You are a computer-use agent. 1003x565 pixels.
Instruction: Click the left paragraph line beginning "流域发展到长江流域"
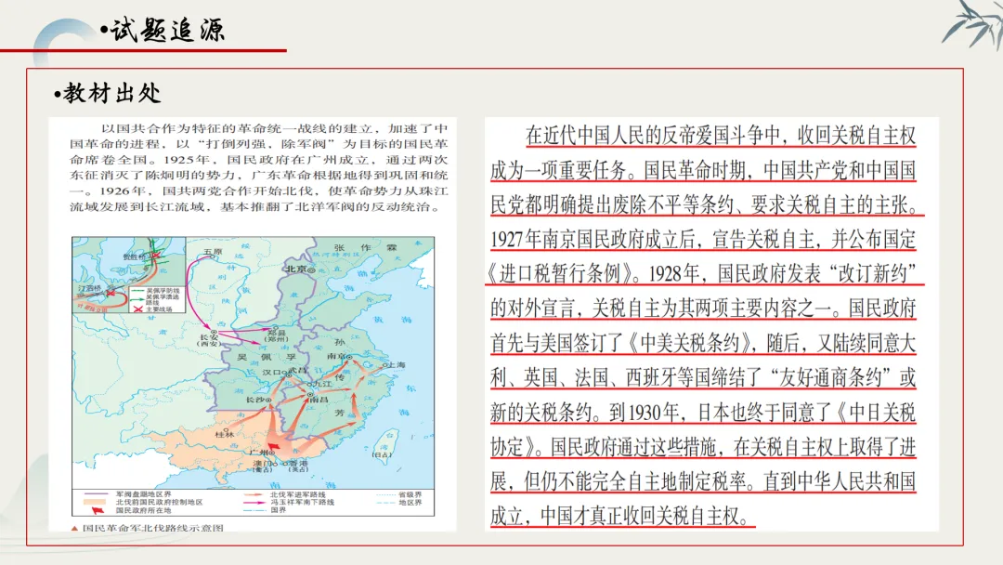point(254,206)
